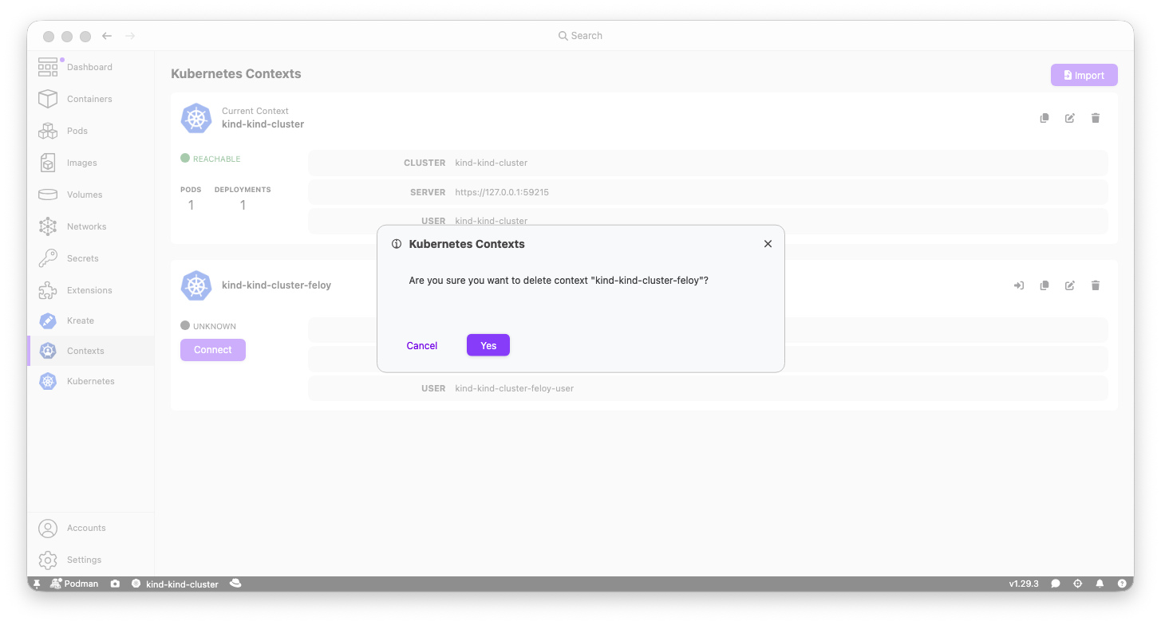
Task: Select Contexts in the sidebar
Action: coord(90,351)
